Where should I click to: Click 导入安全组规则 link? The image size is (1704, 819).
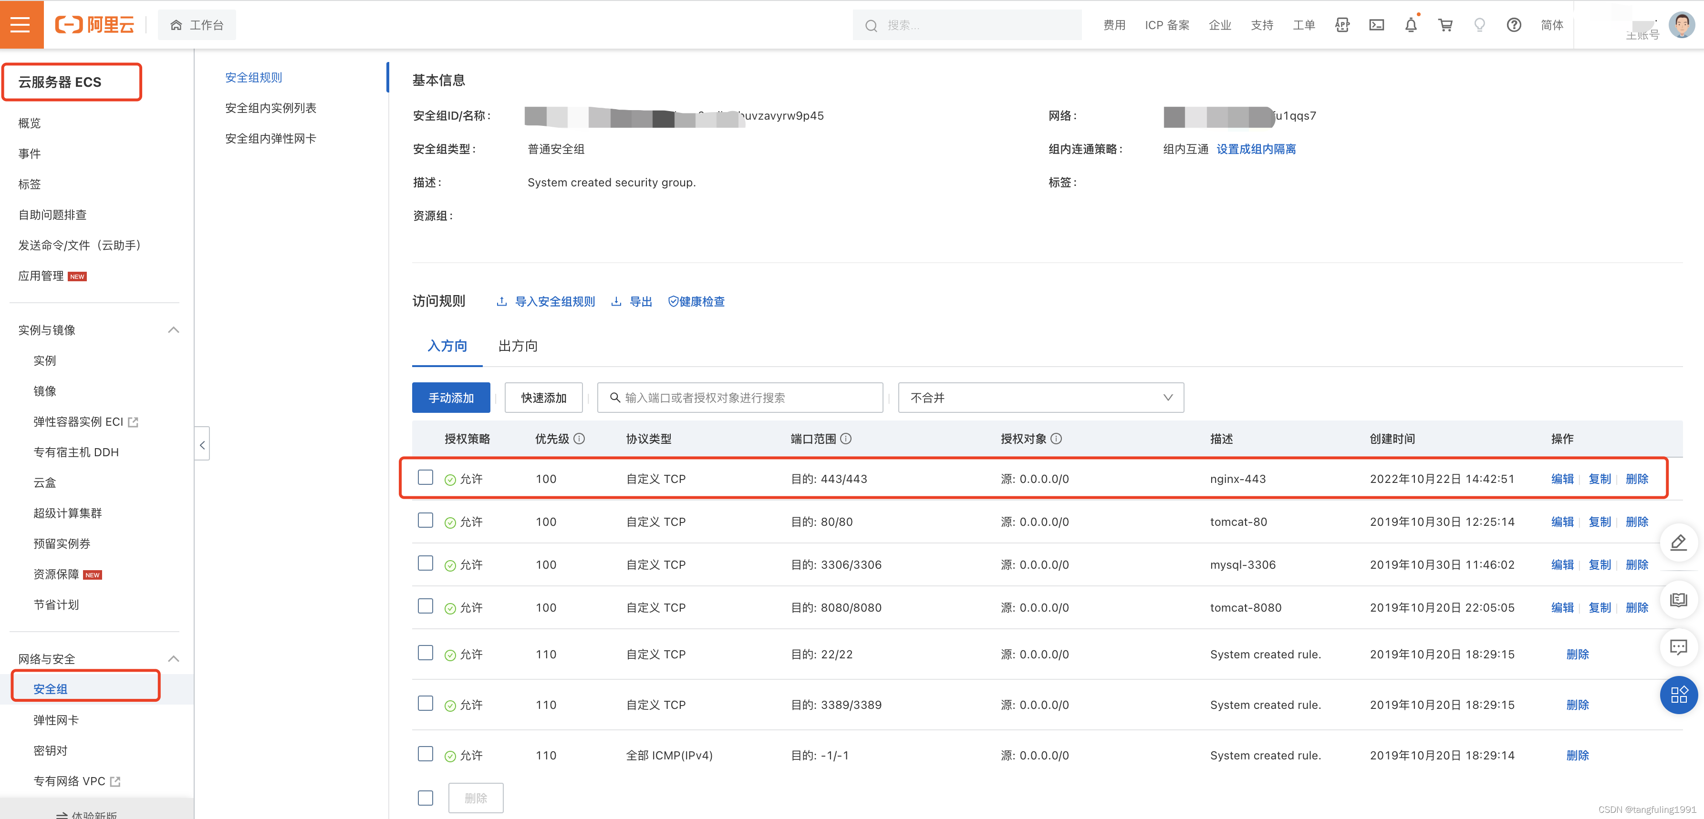click(546, 302)
